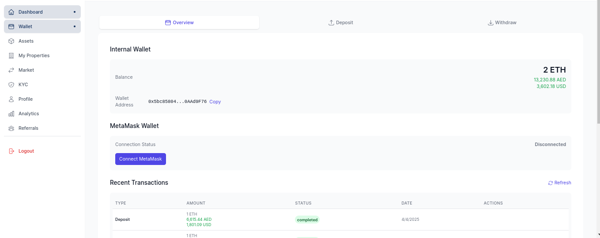This screenshot has height=238, width=600.
Task: Click the STATUS column header
Action: pyautogui.click(x=303, y=203)
